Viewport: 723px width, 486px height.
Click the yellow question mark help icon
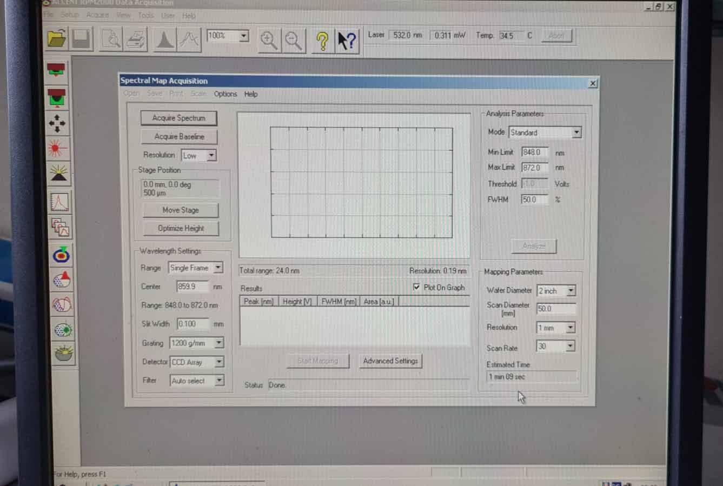[x=322, y=41]
